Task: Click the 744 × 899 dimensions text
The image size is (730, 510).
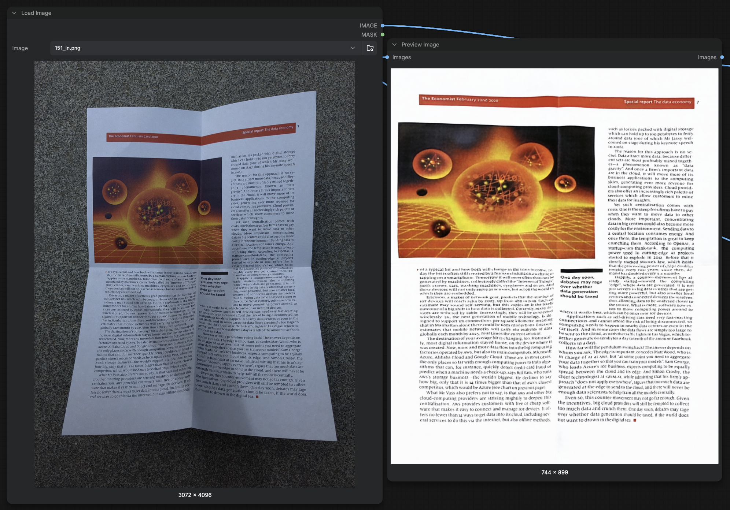Action: [554, 472]
